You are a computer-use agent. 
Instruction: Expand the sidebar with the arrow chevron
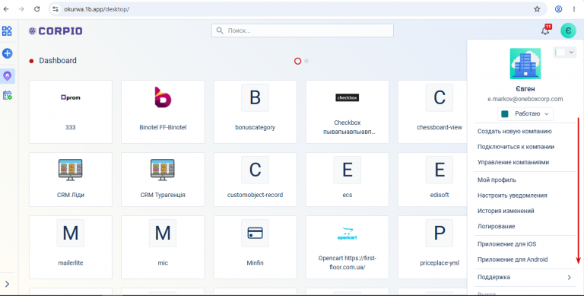(x=7, y=284)
